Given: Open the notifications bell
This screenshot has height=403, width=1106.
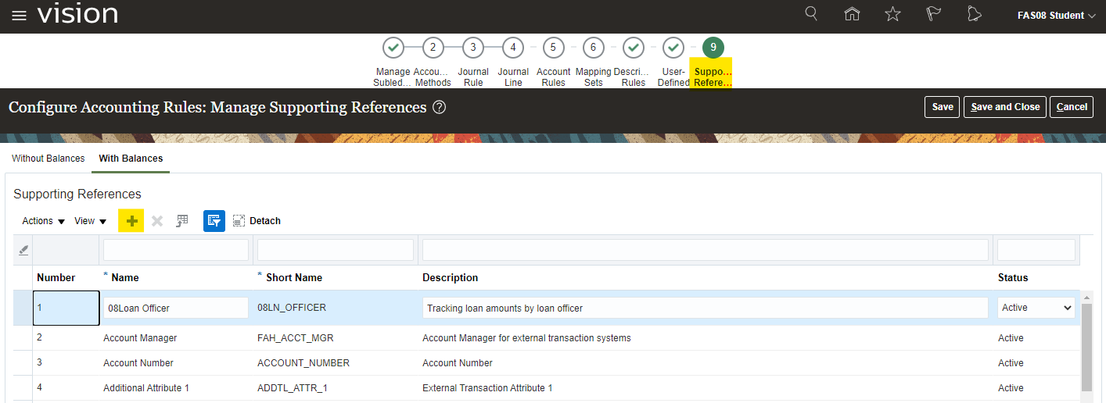Looking at the screenshot, I should (974, 15).
